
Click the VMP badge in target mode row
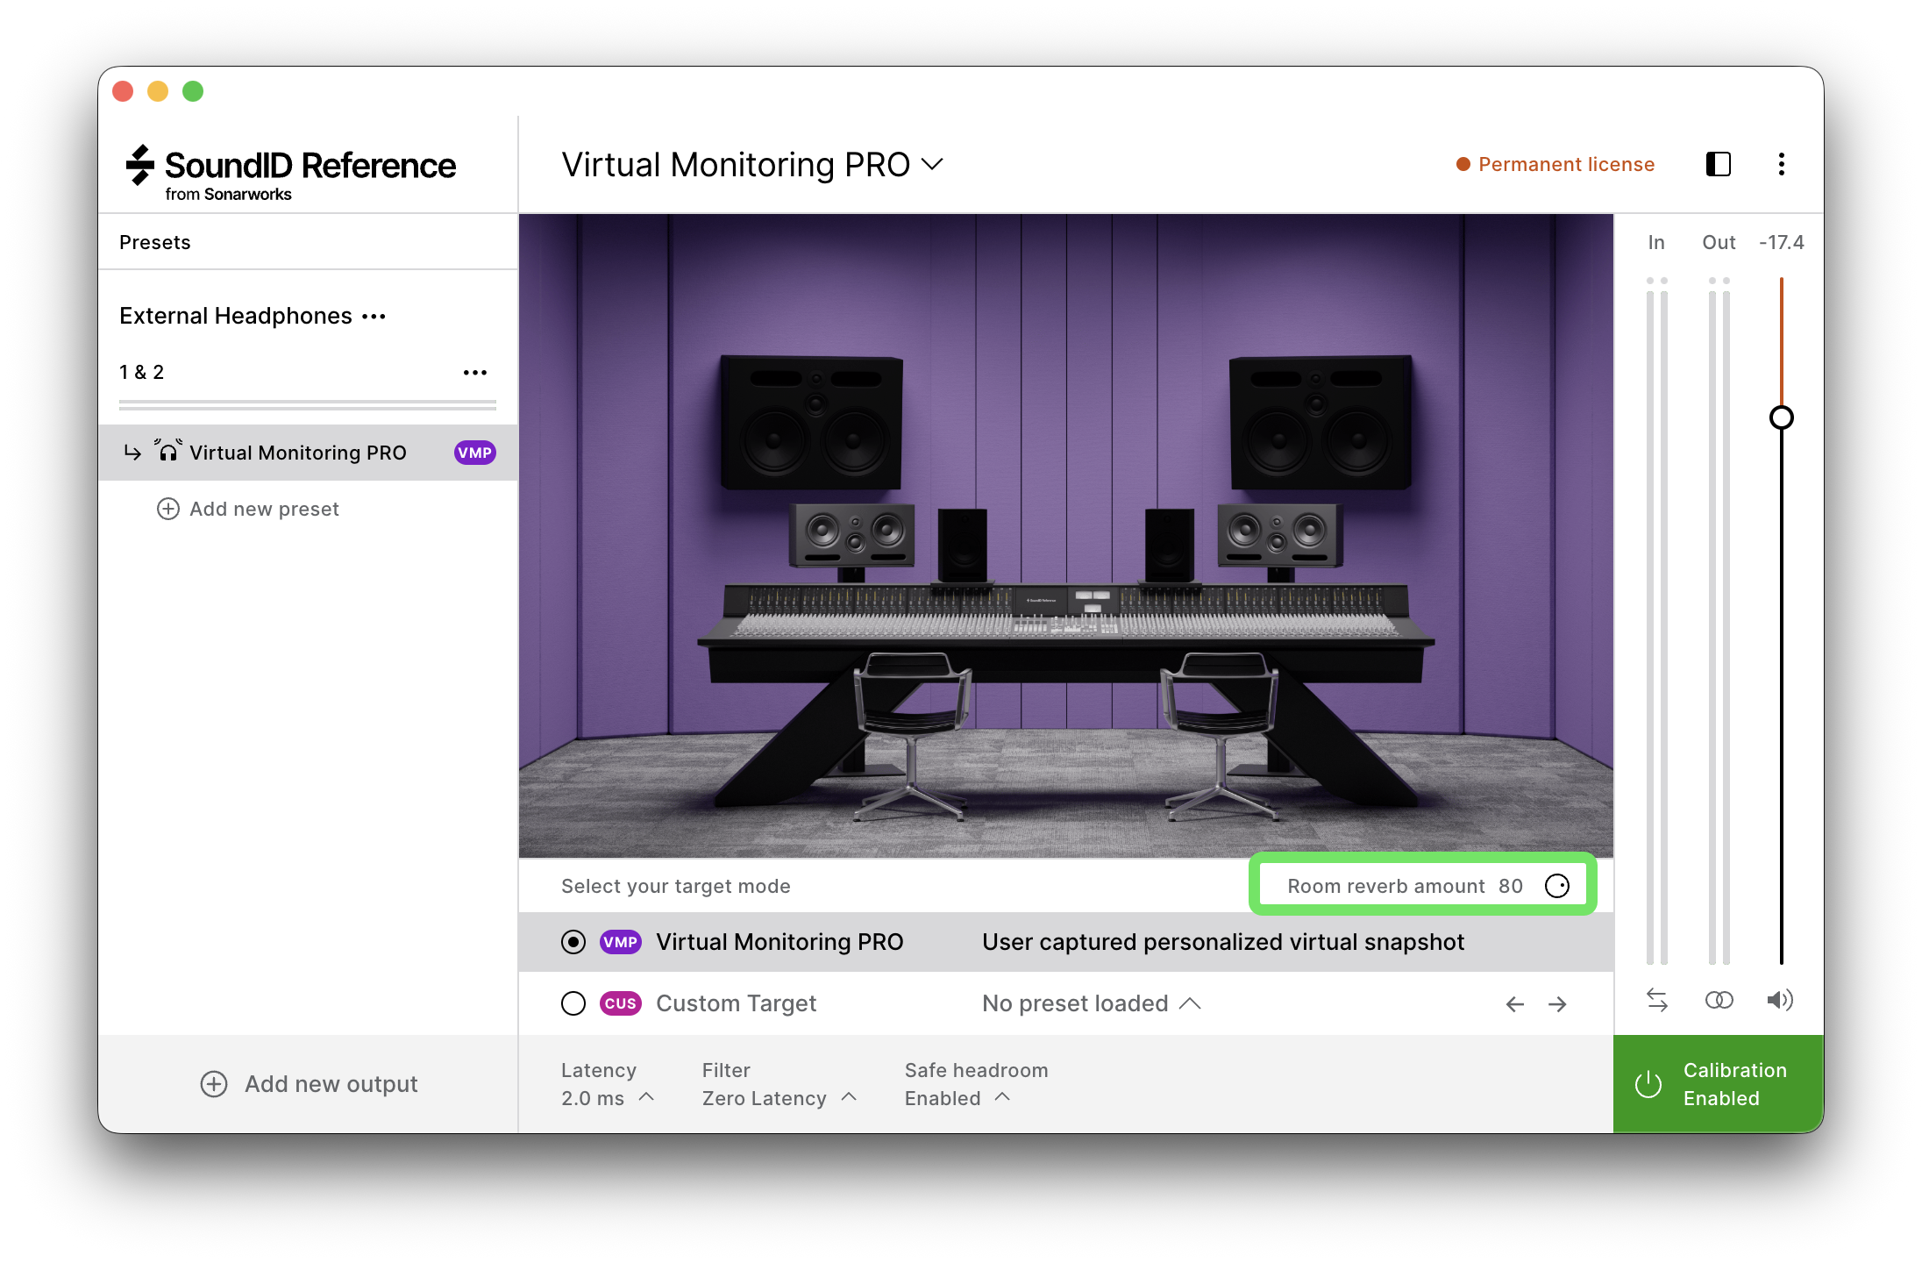pos(620,942)
